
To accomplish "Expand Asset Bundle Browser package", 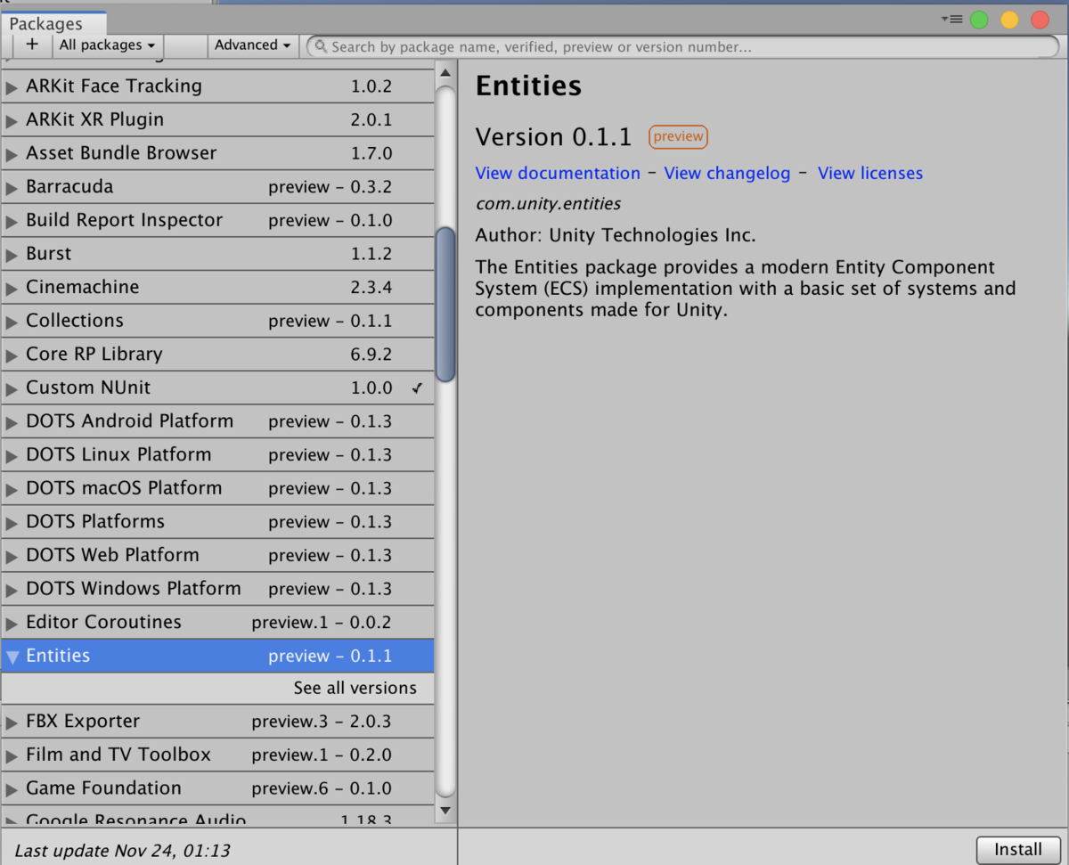I will click(x=12, y=154).
